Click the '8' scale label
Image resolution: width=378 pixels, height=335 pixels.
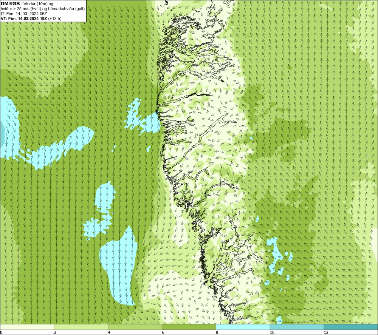pos(217,333)
